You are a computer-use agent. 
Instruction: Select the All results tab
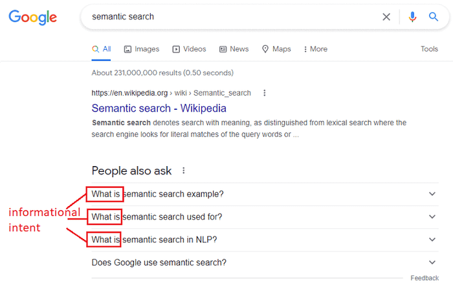101,49
